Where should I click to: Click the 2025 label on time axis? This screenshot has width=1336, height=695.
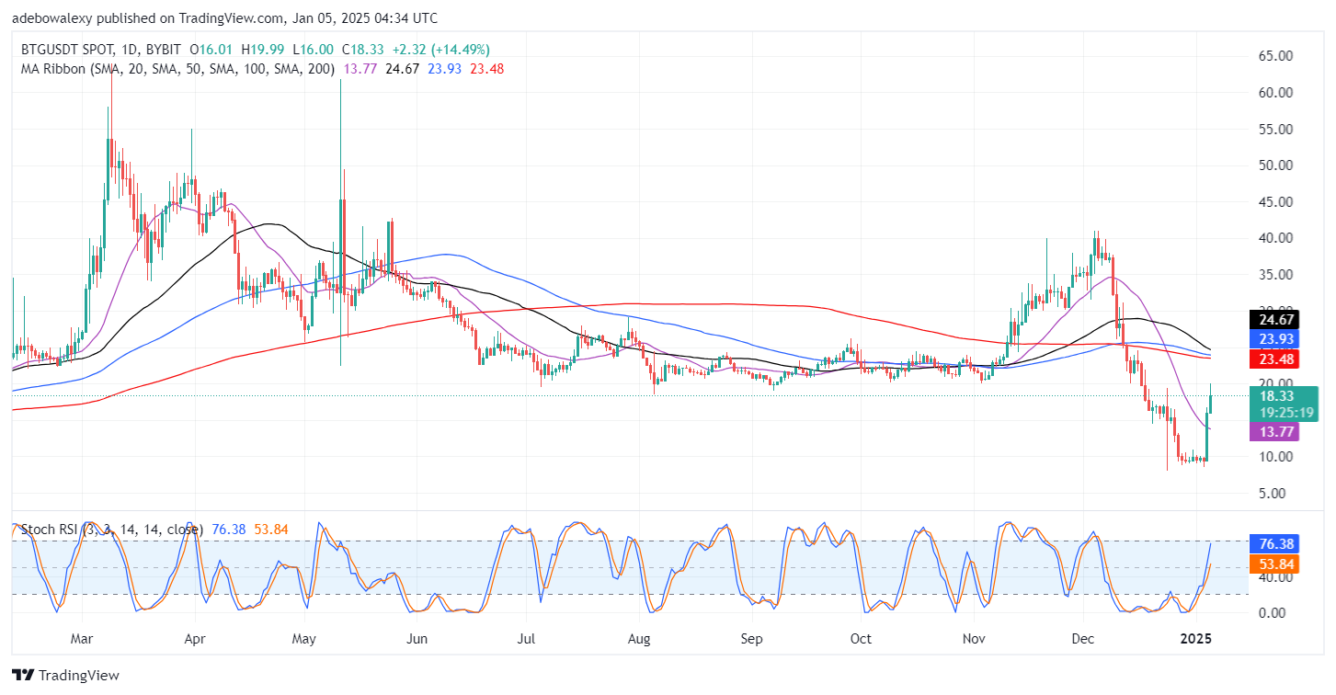[1196, 637]
